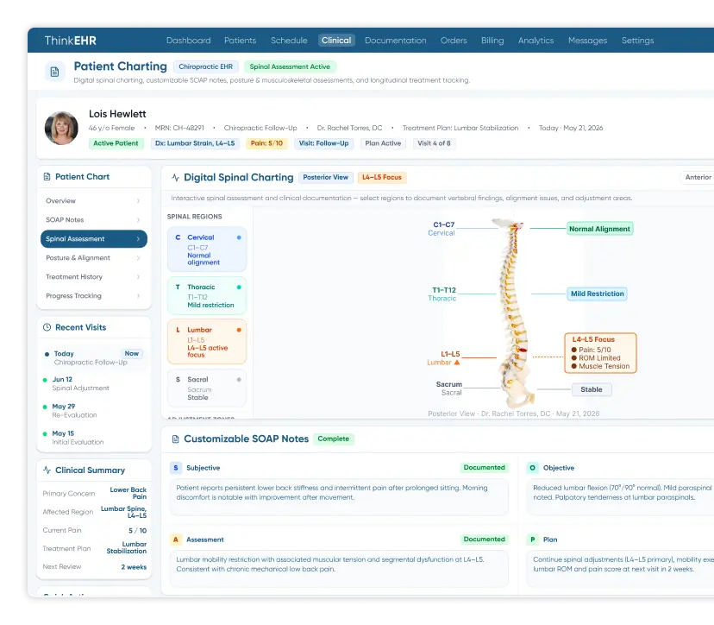The width and height of the screenshot is (714, 625).
Task: Expand the Progress Tracking chevron
Action: [139, 296]
